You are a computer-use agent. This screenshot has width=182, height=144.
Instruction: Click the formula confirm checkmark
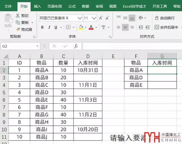click(65, 46)
